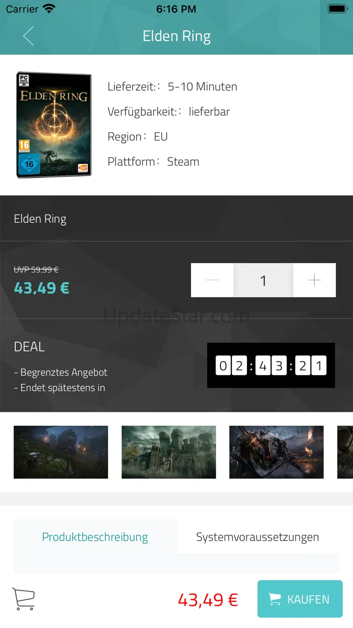Image resolution: width=353 pixels, height=628 pixels.
Task: Tap the back arrow icon
Action: pyautogui.click(x=28, y=36)
